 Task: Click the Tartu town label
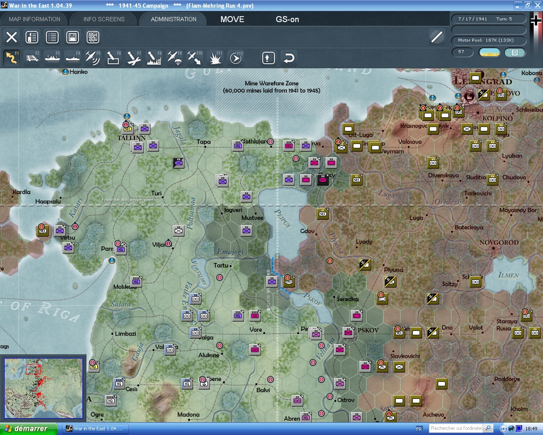pyautogui.click(x=221, y=265)
